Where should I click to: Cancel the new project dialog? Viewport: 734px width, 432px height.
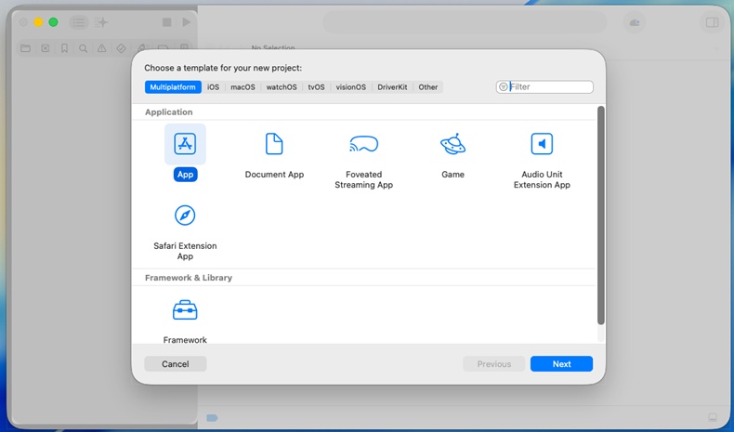coord(175,363)
